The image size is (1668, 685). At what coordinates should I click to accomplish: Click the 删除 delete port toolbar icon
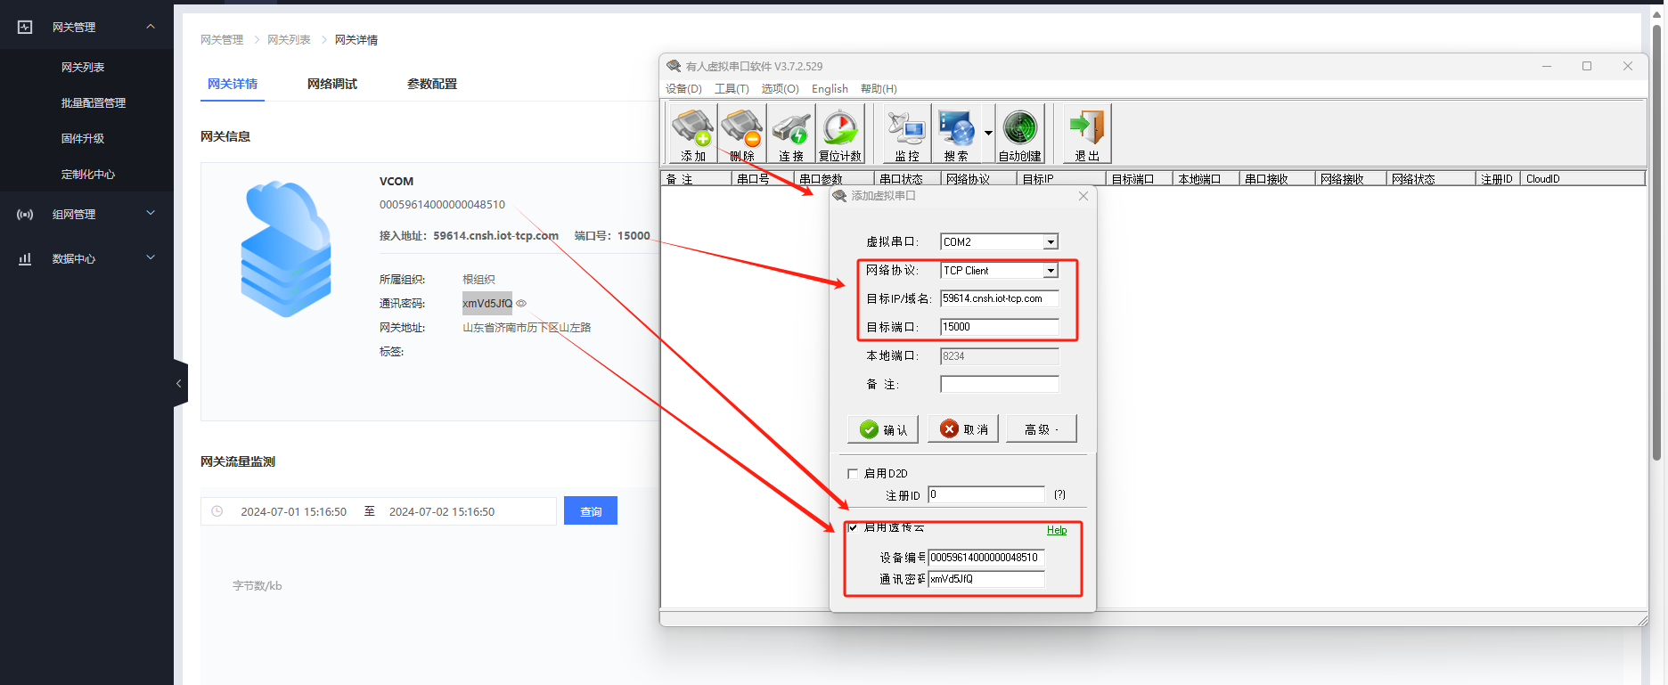(x=741, y=134)
